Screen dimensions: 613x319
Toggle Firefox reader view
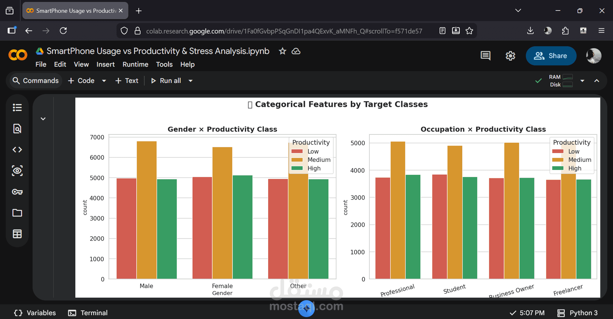[x=443, y=31]
